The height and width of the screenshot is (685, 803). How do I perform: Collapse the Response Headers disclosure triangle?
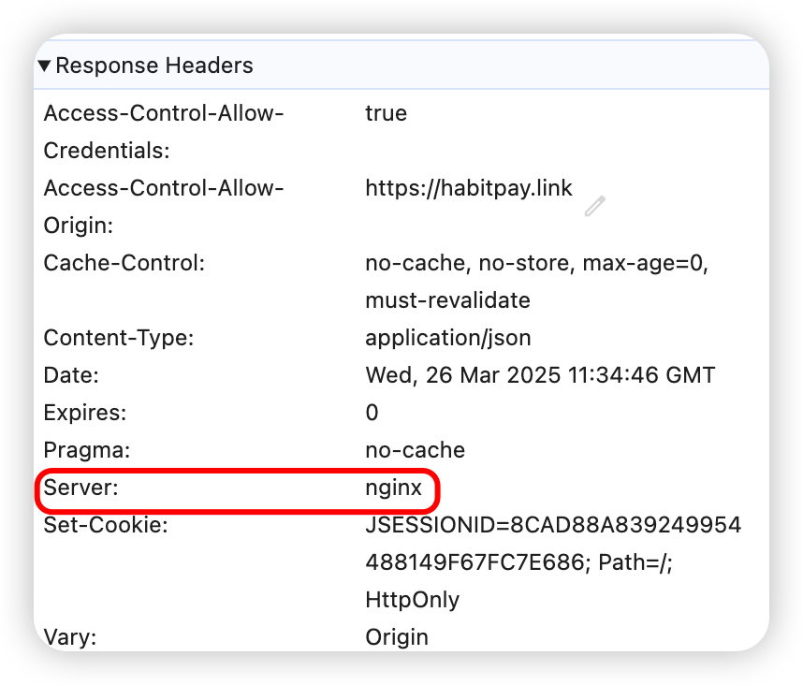click(x=45, y=66)
